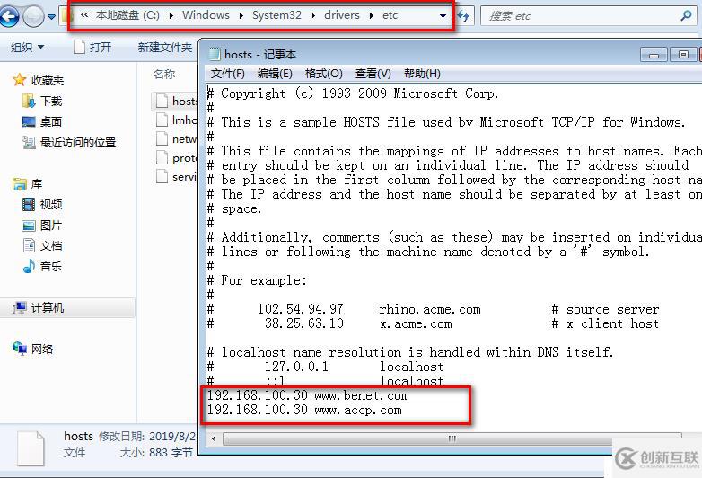This screenshot has width=702, height=478.
Task: Click the magnifier icon in the search box
Action: (686, 16)
